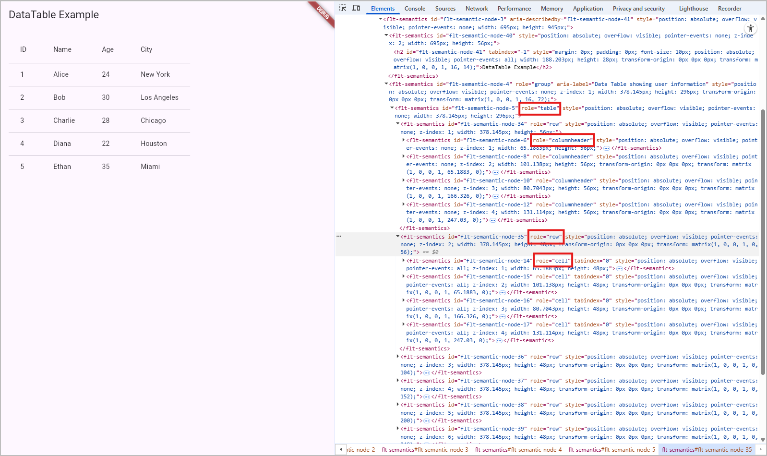The height and width of the screenshot is (456, 767).
Task: Click the Diana name cell
Action: click(x=62, y=144)
